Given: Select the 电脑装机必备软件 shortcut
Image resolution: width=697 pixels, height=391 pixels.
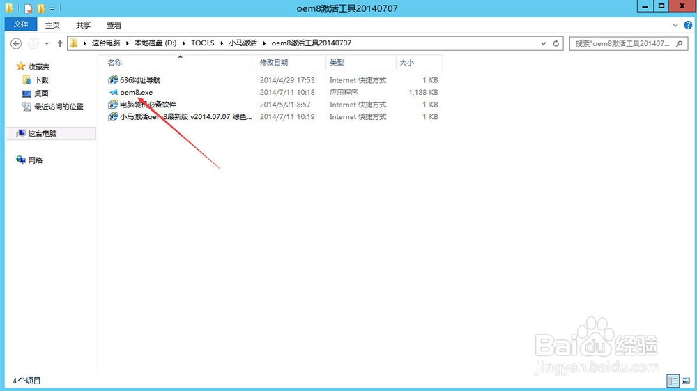Looking at the screenshot, I should point(148,105).
